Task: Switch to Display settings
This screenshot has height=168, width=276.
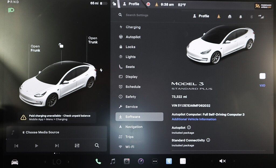Action: [x=132, y=77]
